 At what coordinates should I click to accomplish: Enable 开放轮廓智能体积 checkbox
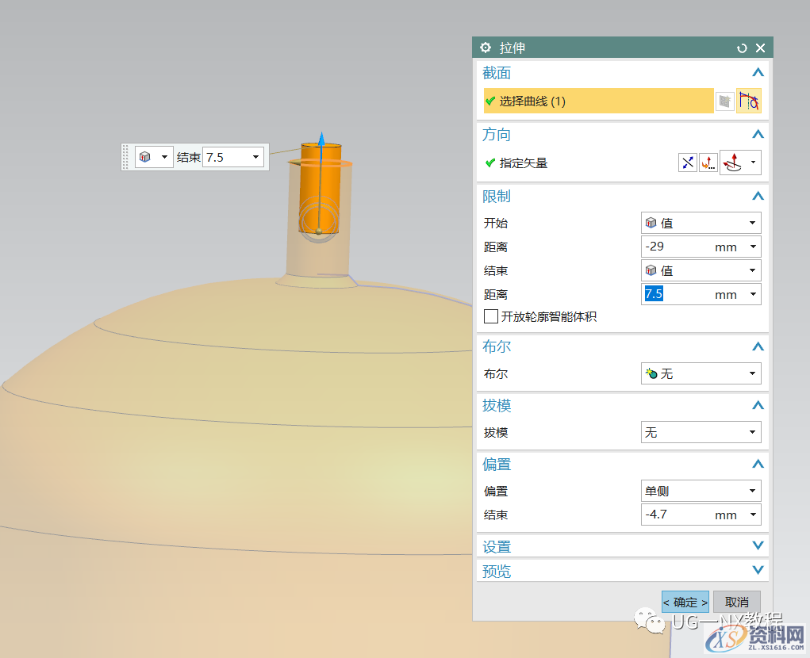490,316
